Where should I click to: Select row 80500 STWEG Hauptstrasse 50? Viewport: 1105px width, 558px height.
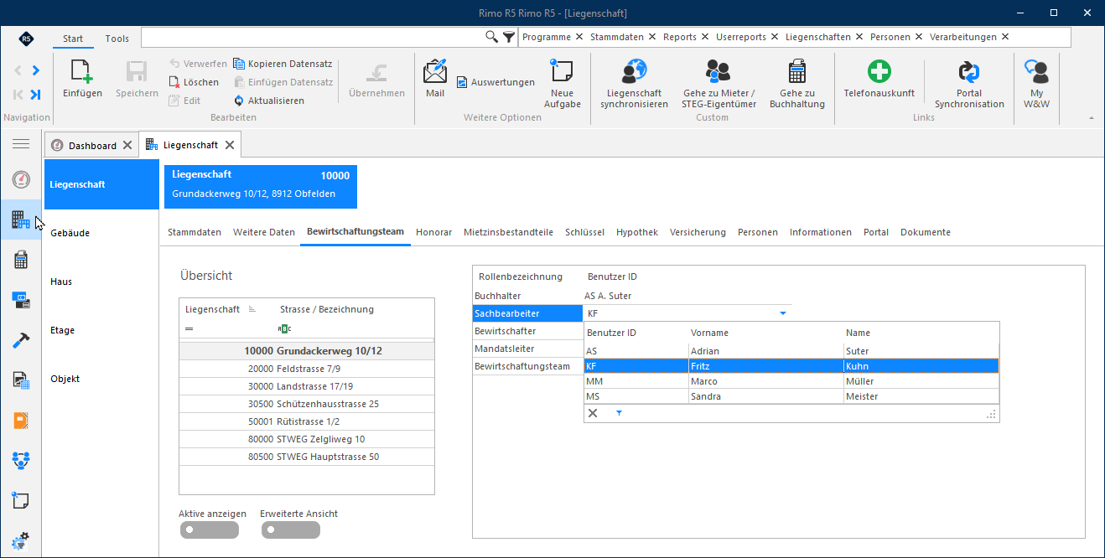307,457
